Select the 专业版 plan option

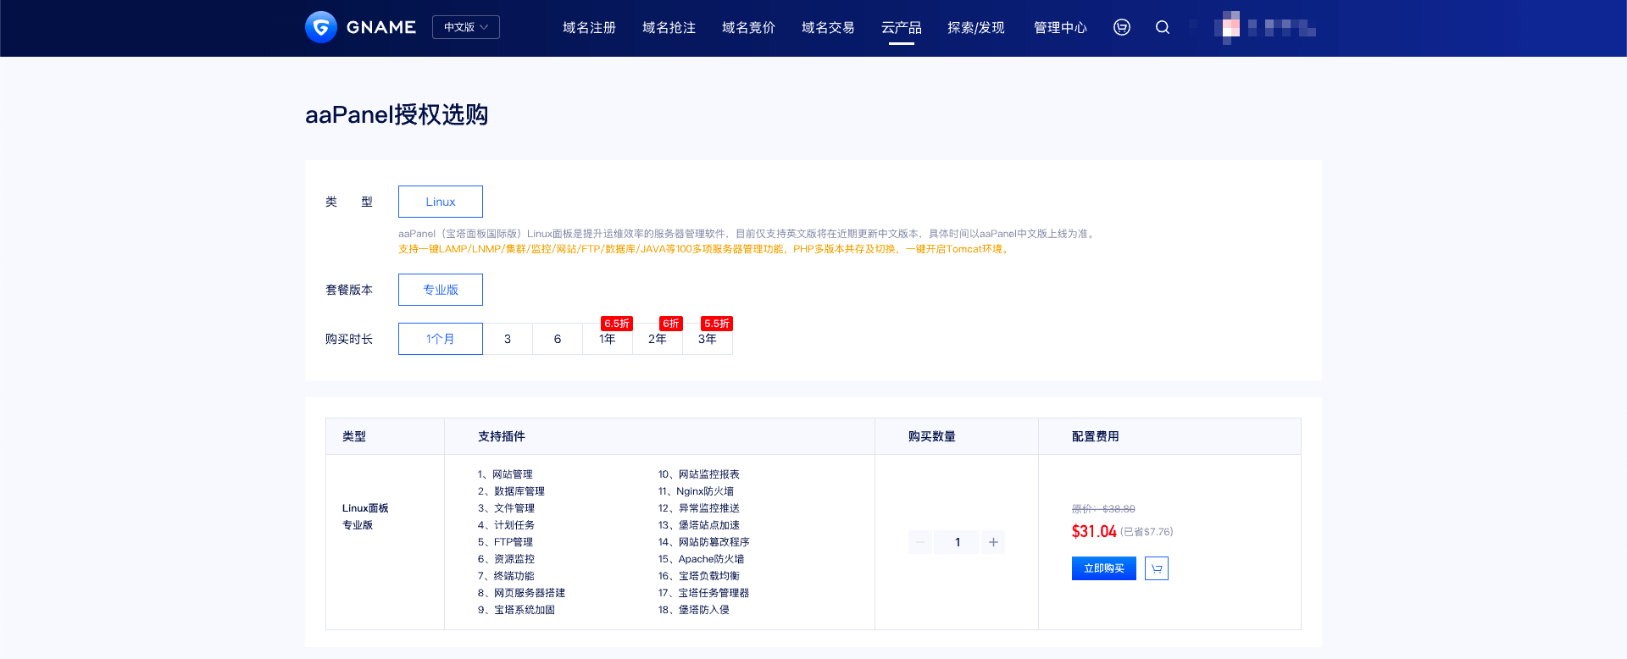441,290
